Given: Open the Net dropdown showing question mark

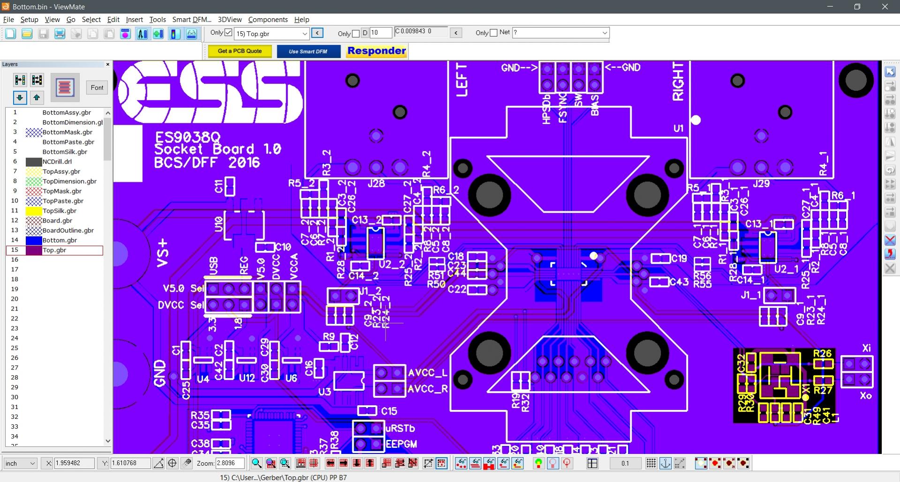Looking at the screenshot, I should pos(560,32).
